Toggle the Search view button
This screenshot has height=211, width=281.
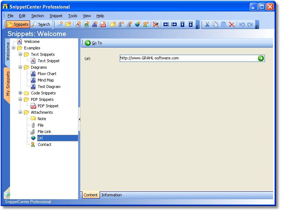(41, 24)
